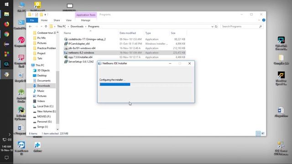Go up one folder level
The height and width of the screenshot is (164, 292).
coord(46,26)
